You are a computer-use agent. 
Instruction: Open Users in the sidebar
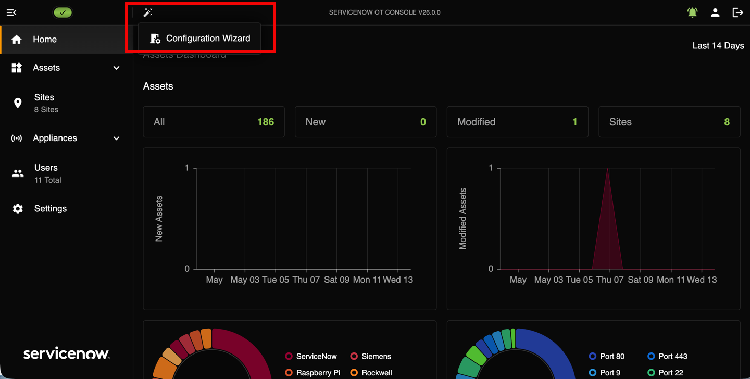[67, 173]
